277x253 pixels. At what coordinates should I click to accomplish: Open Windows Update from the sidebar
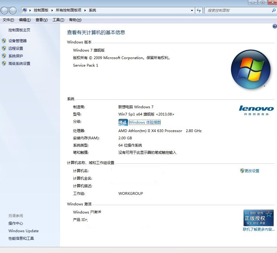click(23, 231)
